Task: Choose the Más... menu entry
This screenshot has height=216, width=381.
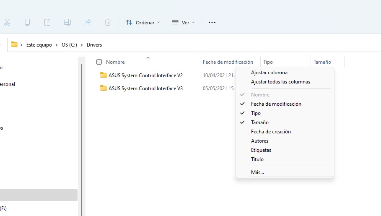Action: pos(257,172)
